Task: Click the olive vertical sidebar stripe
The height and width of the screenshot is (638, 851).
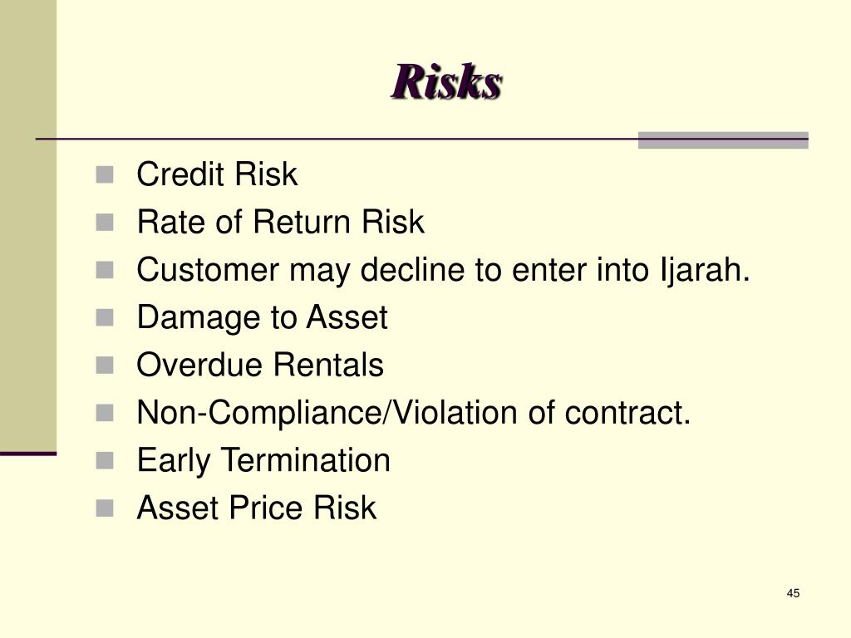Action: click(28, 225)
